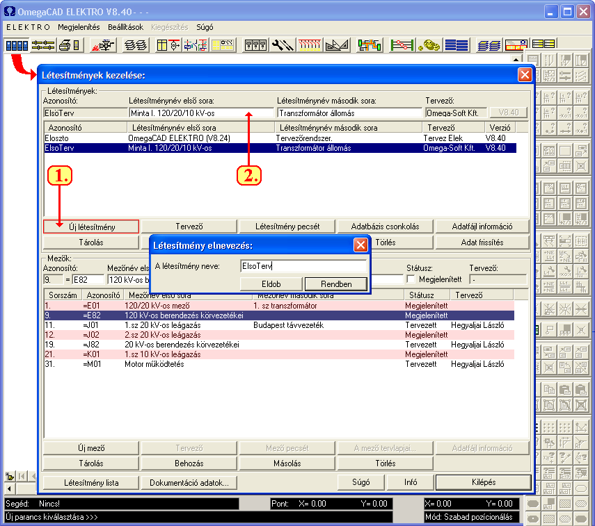Screen dimensions: 595x526
Task: Open the Megjelenítés menu
Action: [x=79, y=27]
